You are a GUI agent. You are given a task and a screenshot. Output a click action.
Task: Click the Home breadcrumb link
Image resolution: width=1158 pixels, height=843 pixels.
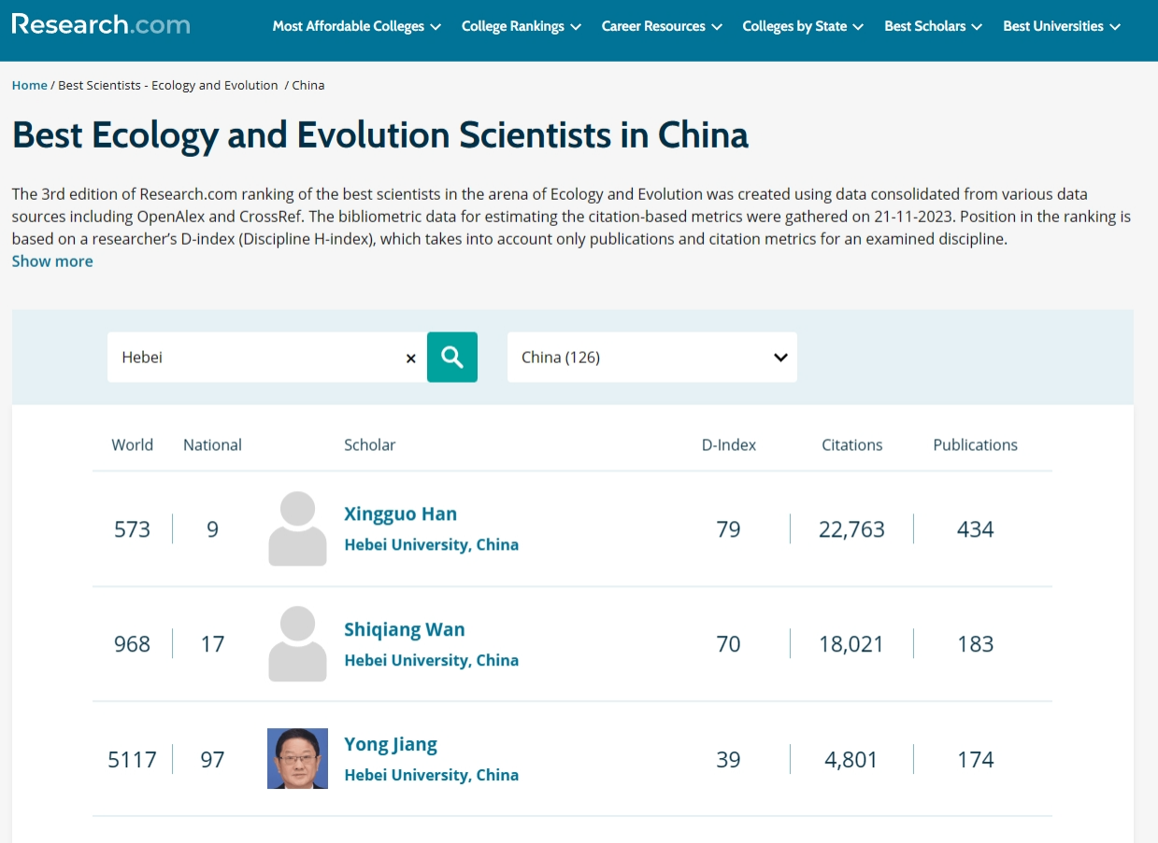pos(29,85)
